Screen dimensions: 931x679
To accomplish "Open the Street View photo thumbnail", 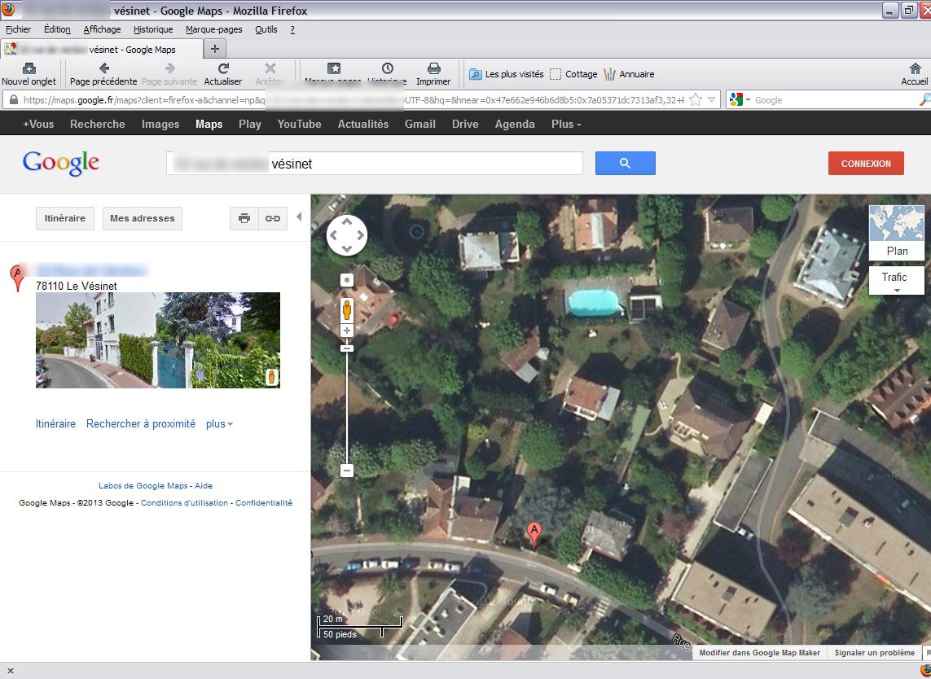I will [158, 340].
